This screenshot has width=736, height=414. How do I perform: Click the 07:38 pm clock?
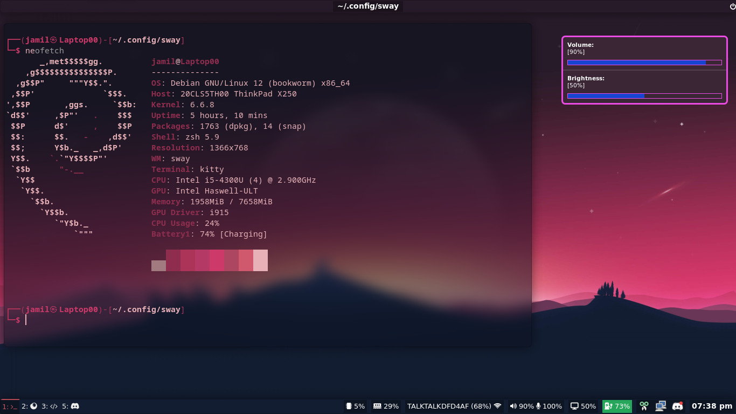[712, 406]
